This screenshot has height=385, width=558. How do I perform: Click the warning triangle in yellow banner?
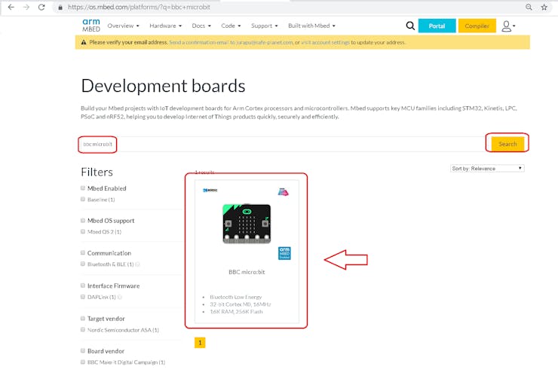(x=84, y=42)
